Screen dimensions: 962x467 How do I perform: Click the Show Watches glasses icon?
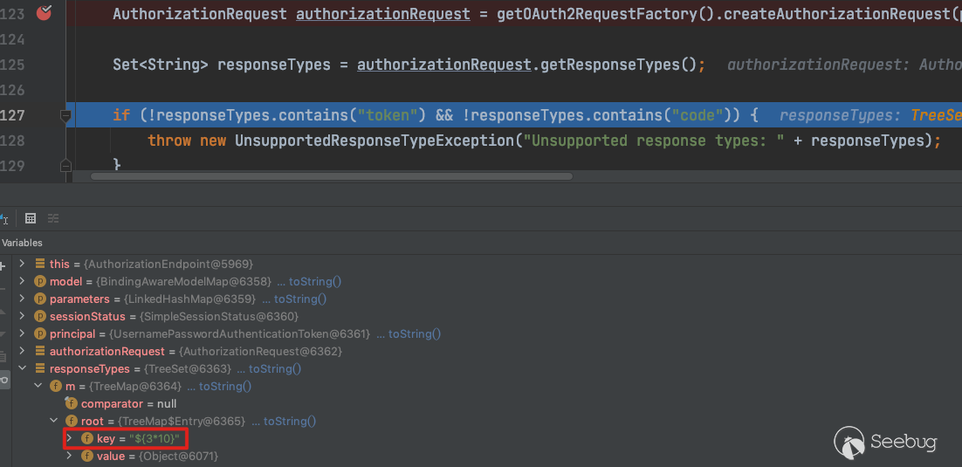coord(3,379)
